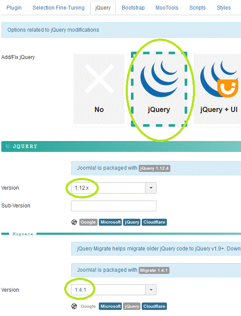Open the Selection Fine-Tuning tab
The image size is (241, 316).
point(59,8)
